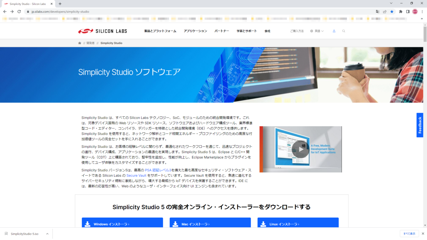Viewport: 427px width, 240px height.
Task: Open the 製品とプラットフォーム menu
Action: point(160,31)
